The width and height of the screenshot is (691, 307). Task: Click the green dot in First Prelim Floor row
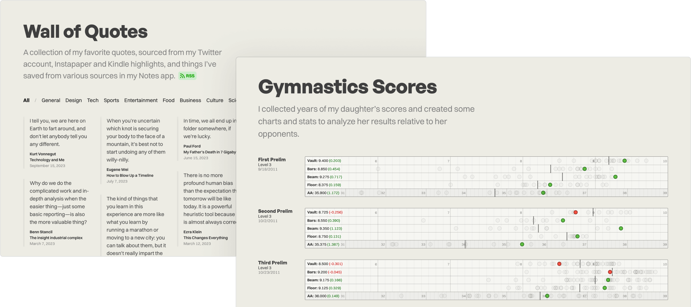pos(550,185)
